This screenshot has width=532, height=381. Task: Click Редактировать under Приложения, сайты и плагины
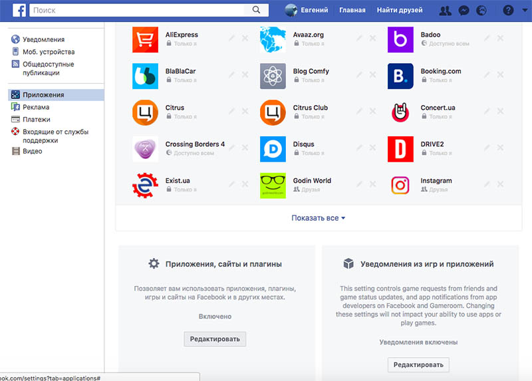[215, 339]
